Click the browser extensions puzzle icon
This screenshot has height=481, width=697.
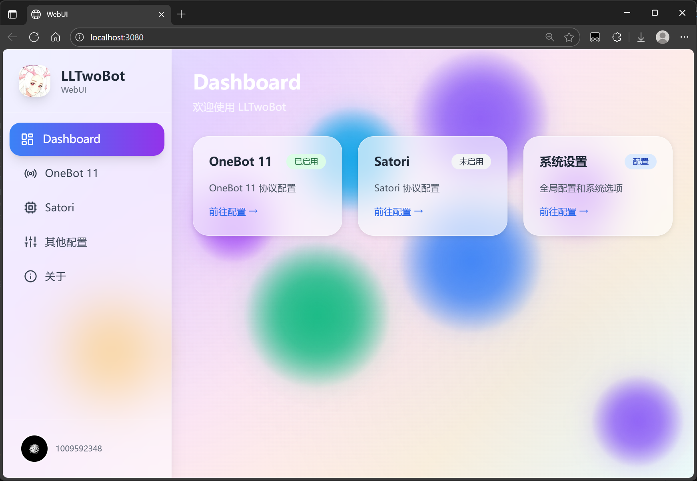coord(617,37)
